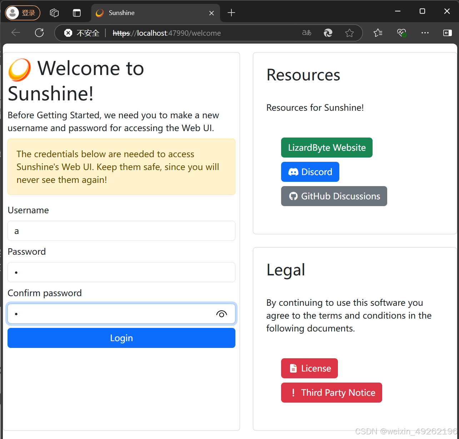Screen dimensions: 459x439
Task: Open the Discord button
Action: pos(310,172)
